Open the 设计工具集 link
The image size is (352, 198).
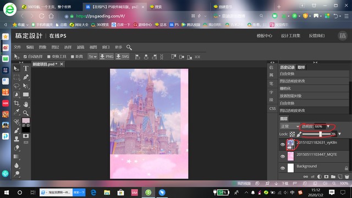click(x=290, y=36)
